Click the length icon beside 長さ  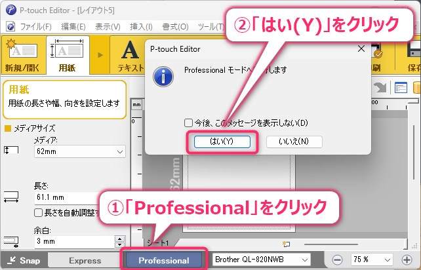pos(11,197)
